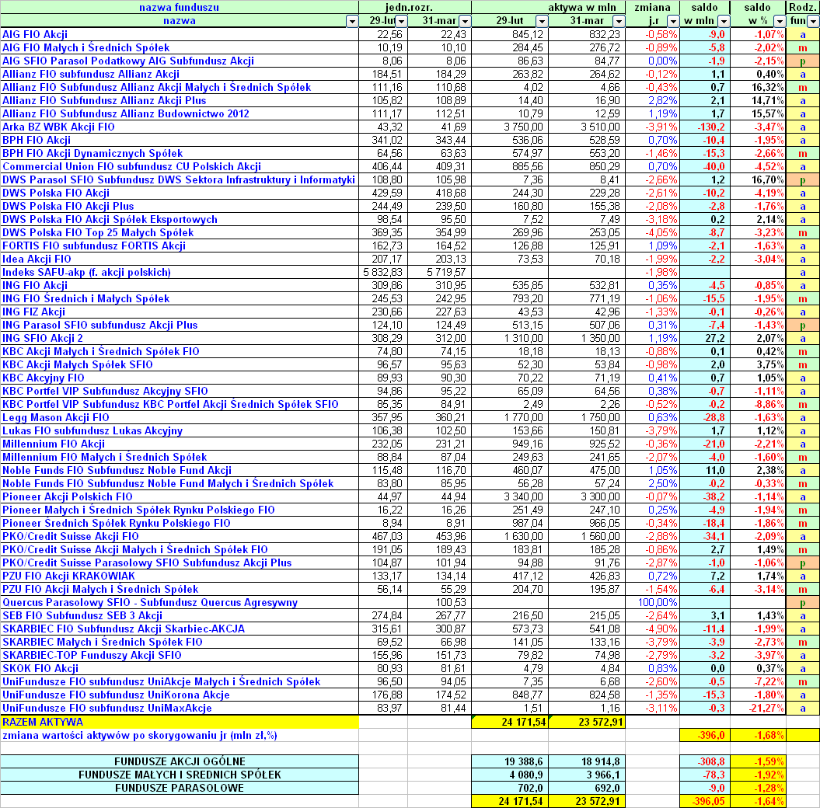Click the 'nazwa funduszu' header cell
This screenshot has height=808, width=820.
pyautogui.click(x=179, y=7)
